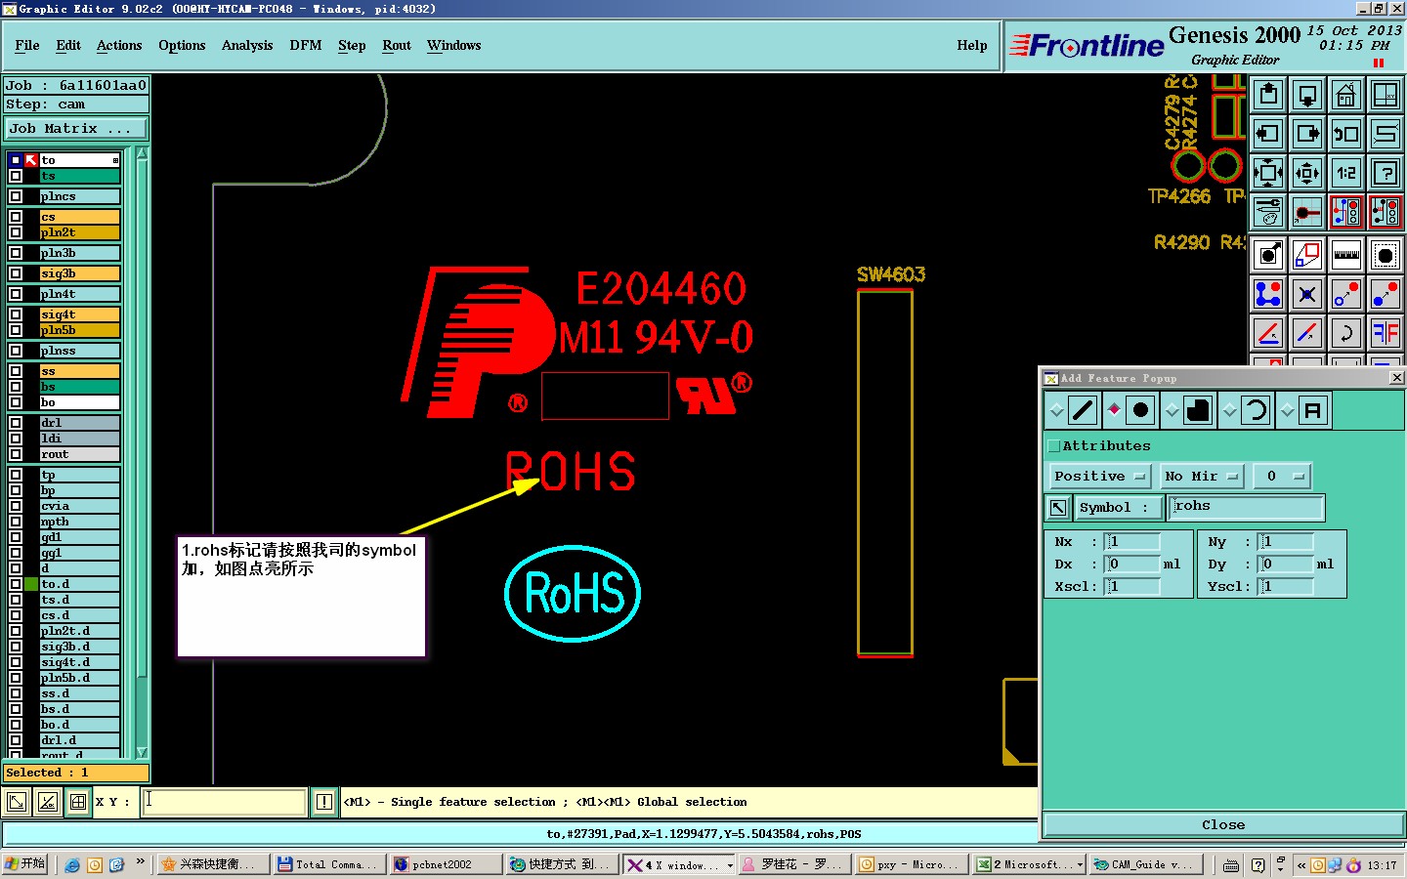Open the DFM menu
The height and width of the screenshot is (879, 1407).
(x=306, y=46)
